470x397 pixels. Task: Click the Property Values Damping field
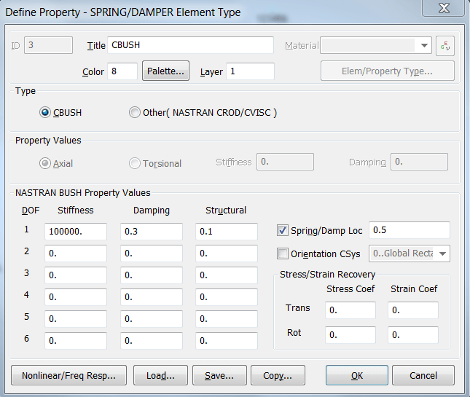[419, 162]
